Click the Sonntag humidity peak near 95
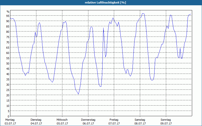The height and width of the screenshot is (126, 202). [171, 15]
